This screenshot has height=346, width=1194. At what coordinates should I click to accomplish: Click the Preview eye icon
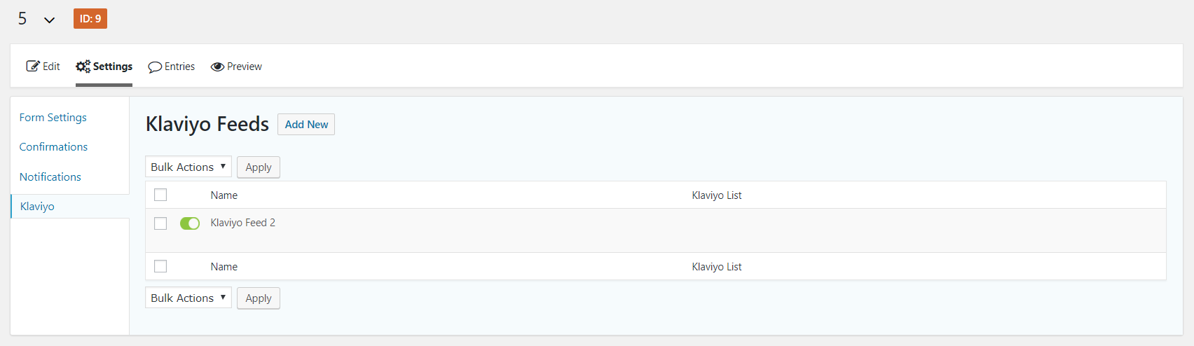point(217,67)
